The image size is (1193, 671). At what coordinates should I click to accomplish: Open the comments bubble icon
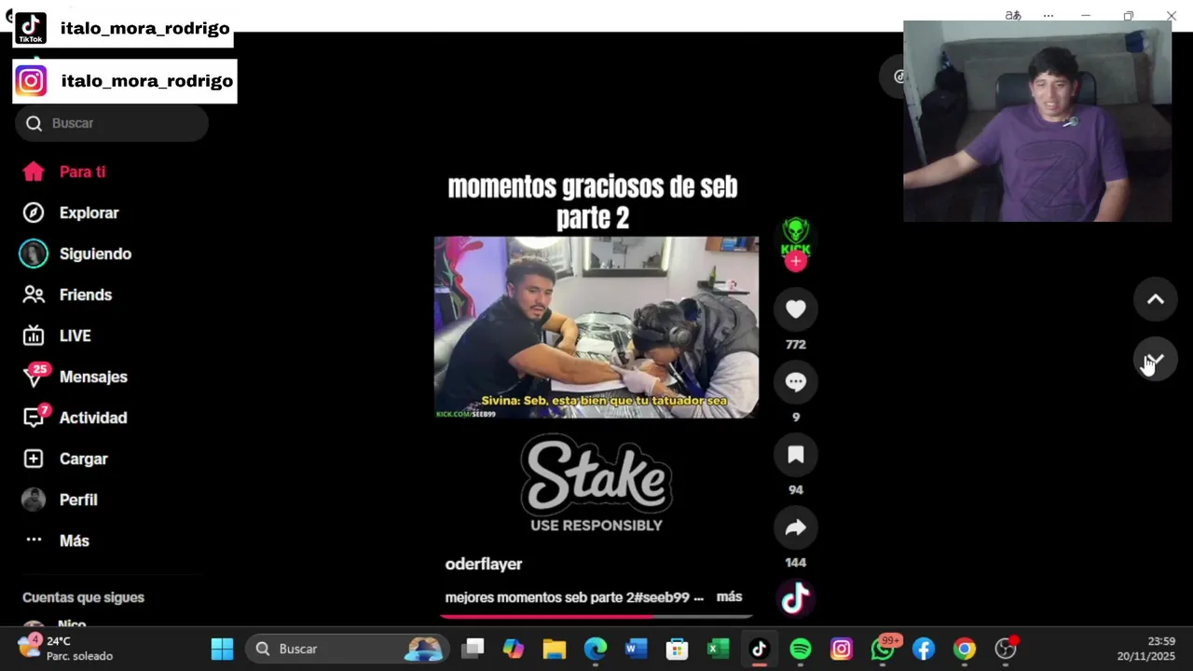tap(795, 382)
